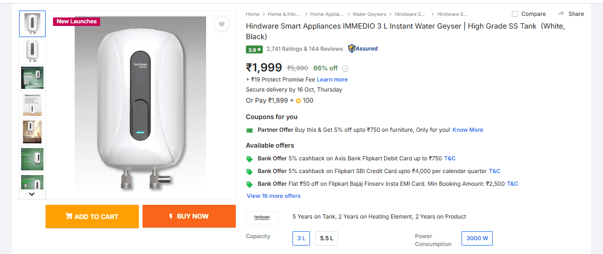This screenshot has height=254, width=603.
Task: Click the Hindware brand logo
Action: point(262,217)
